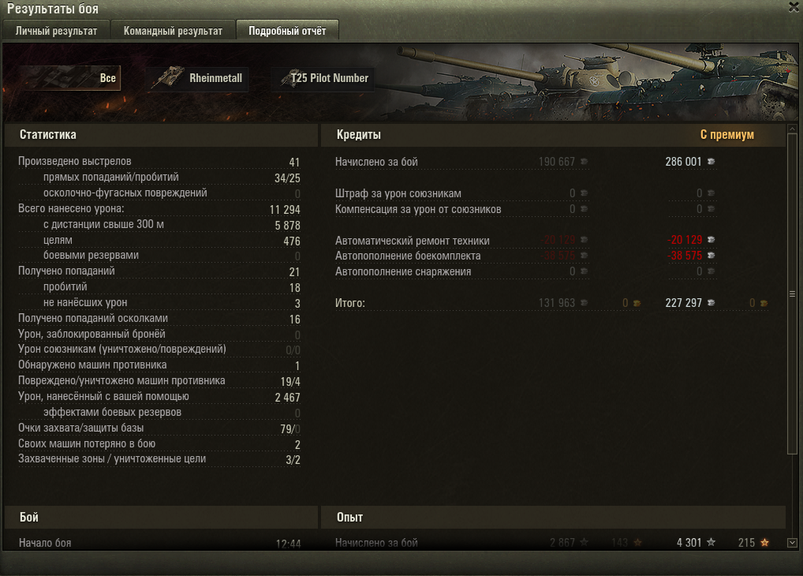Click the scrollbar down arrow
This screenshot has width=803, height=576.
click(x=792, y=543)
